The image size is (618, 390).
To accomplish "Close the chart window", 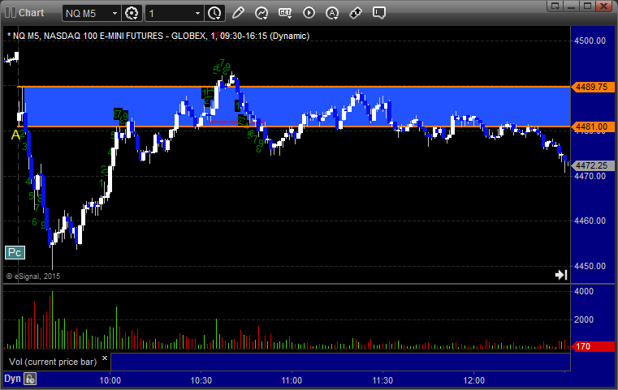I will [x=604, y=6].
